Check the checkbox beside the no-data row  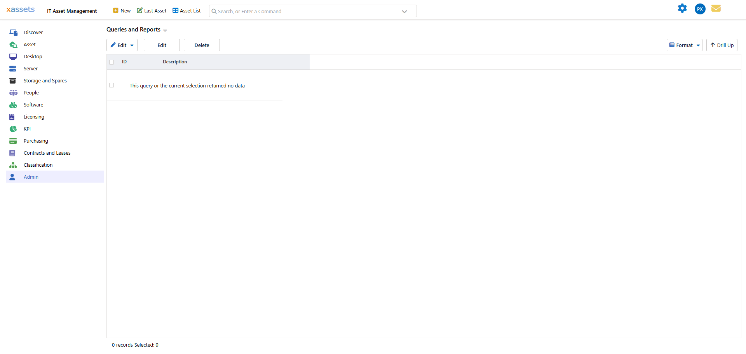point(112,85)
